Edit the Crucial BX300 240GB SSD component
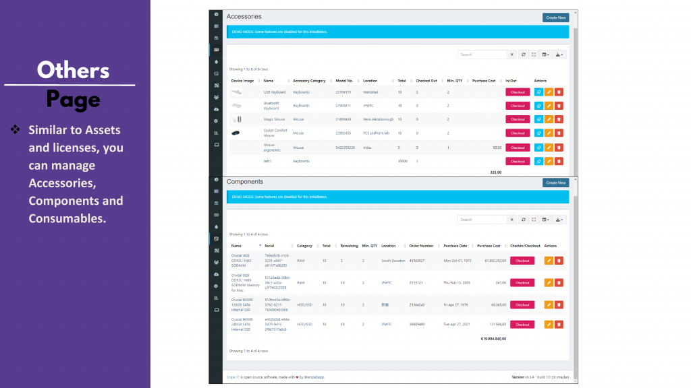Image resolution: width=691 pixels, height=388 pixels. tap(549, 324)
